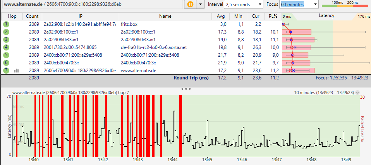Pause the trace with the orange pause button
The image size is (371, 165).
point(190,4)
